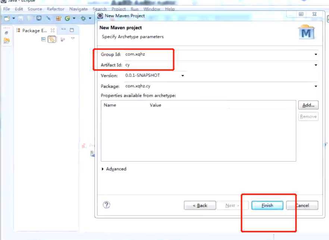Click the Debug bug icon in toolbar
This screenshot has height=240, width=329.
pos(83,19)
